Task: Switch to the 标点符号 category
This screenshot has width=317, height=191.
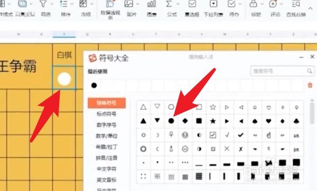Action: (x=107, y=114)
